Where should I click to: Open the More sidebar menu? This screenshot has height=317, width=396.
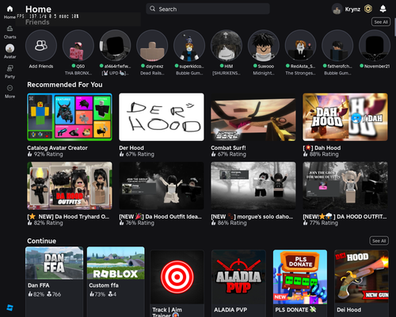pyautogui.click(x=10, y=88)
